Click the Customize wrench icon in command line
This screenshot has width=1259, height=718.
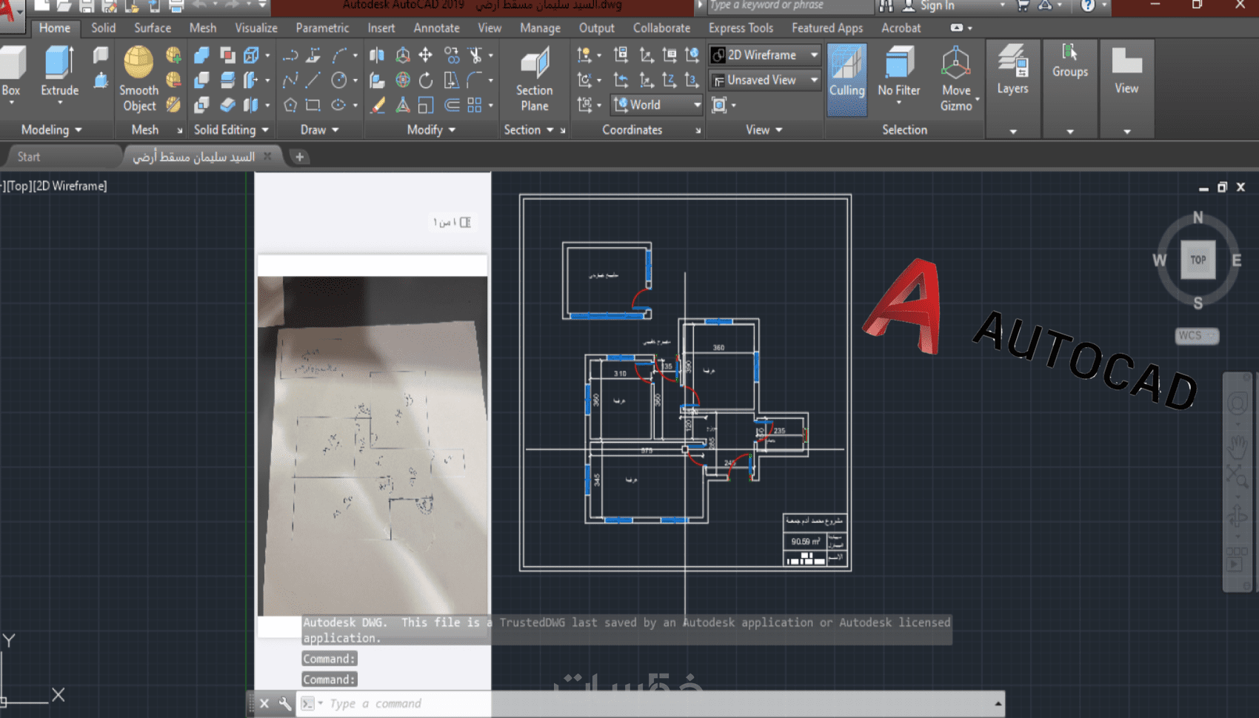tap(285, 703)
